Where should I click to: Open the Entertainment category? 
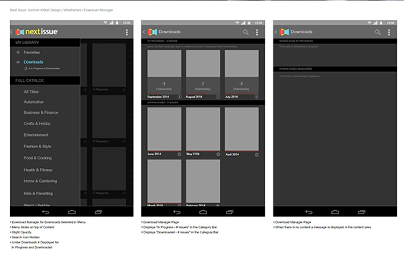point(36,135)
